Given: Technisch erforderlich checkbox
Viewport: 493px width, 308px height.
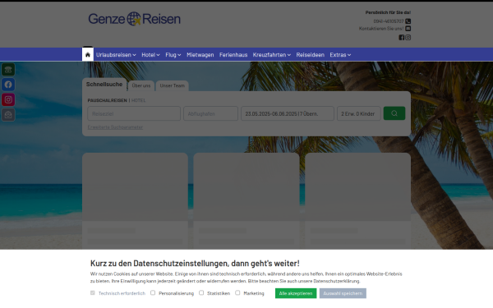Looking at the screenshot, I should 92,292.
